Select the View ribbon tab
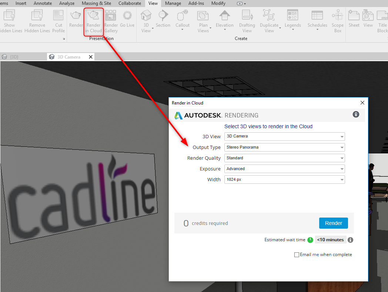Screen dimensions: 388x292 pos(153,3)
